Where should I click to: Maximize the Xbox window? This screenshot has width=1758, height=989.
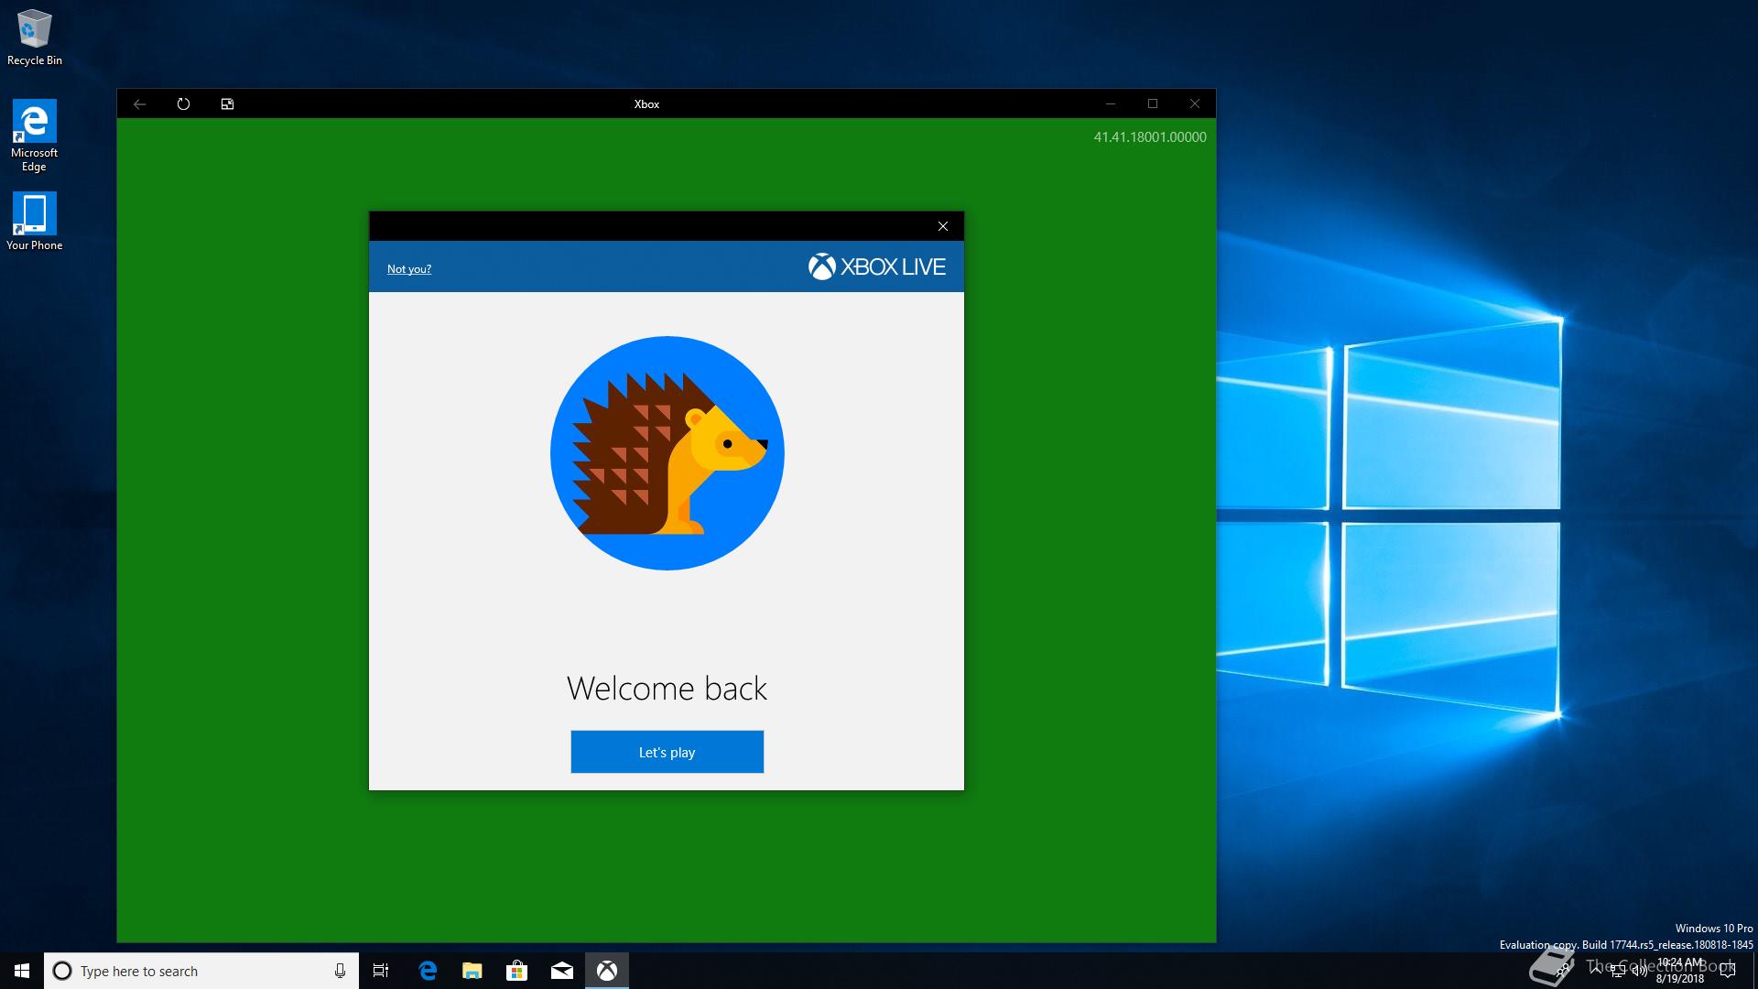click(1152, 103)
